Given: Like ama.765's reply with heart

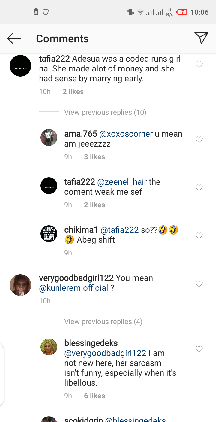Looking at the screenshot, I should click(x=199, y=139).
